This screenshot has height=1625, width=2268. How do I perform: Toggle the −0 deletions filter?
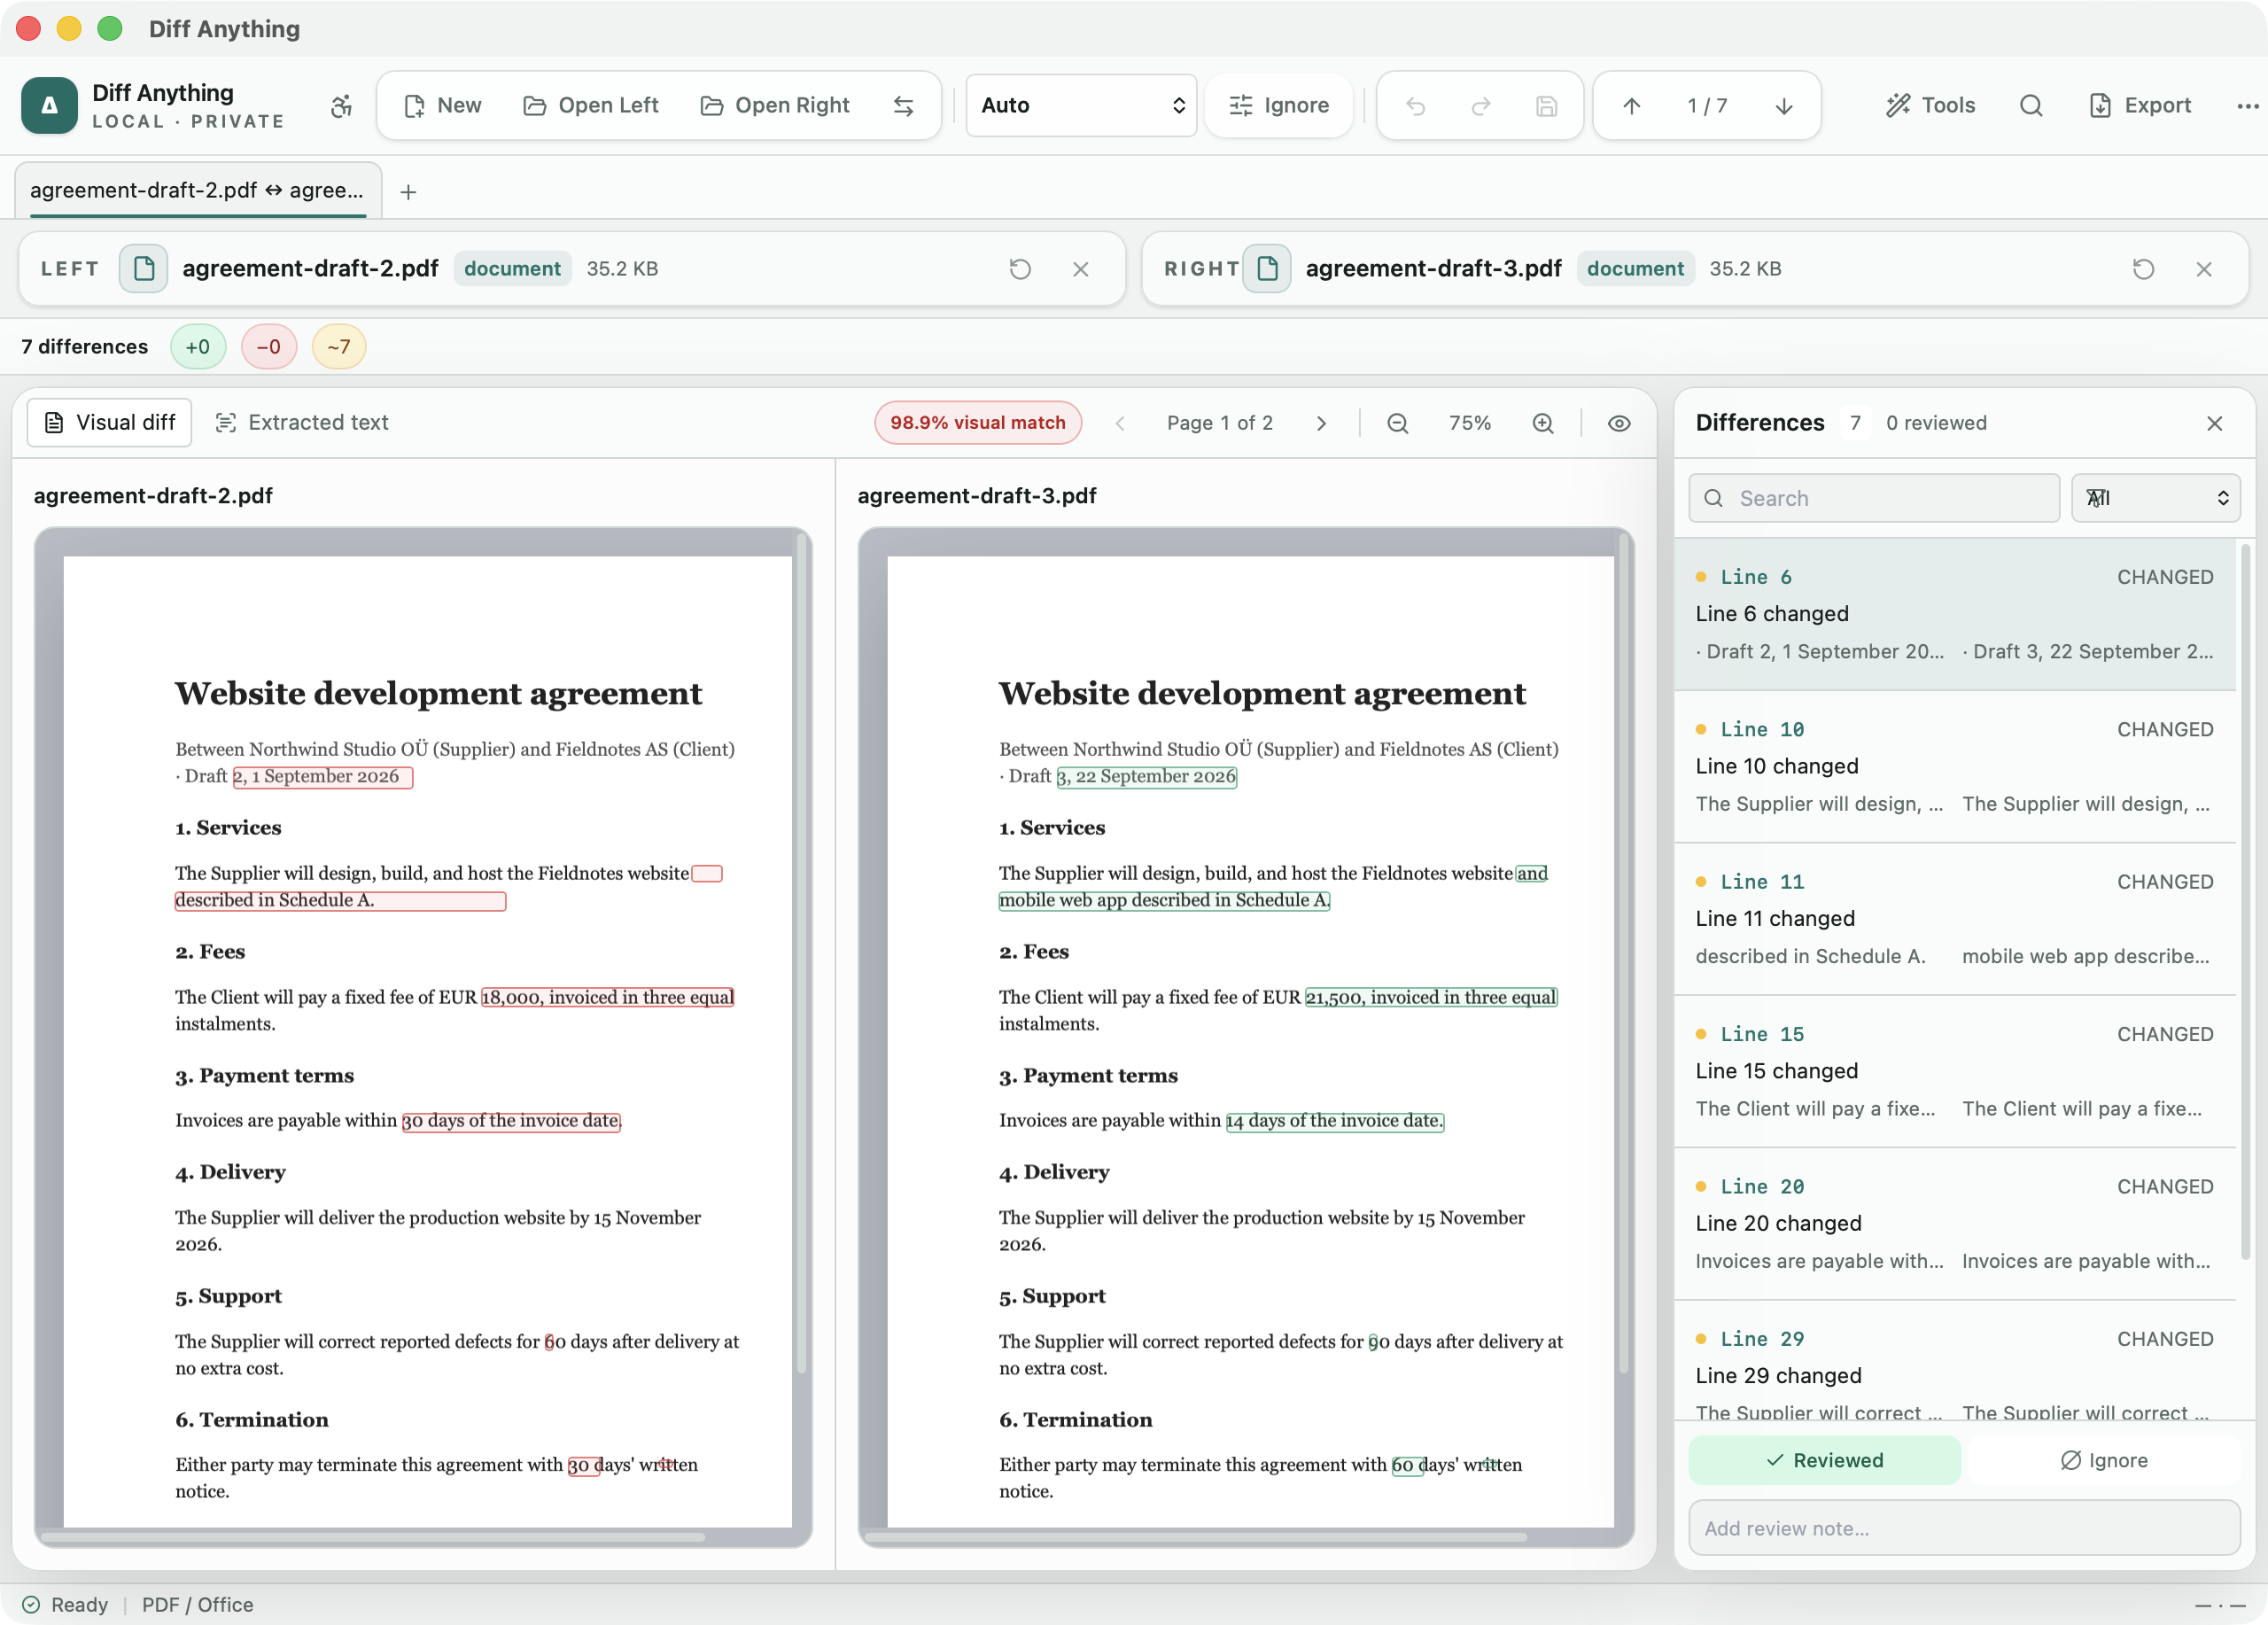click(x=268, y=347)
